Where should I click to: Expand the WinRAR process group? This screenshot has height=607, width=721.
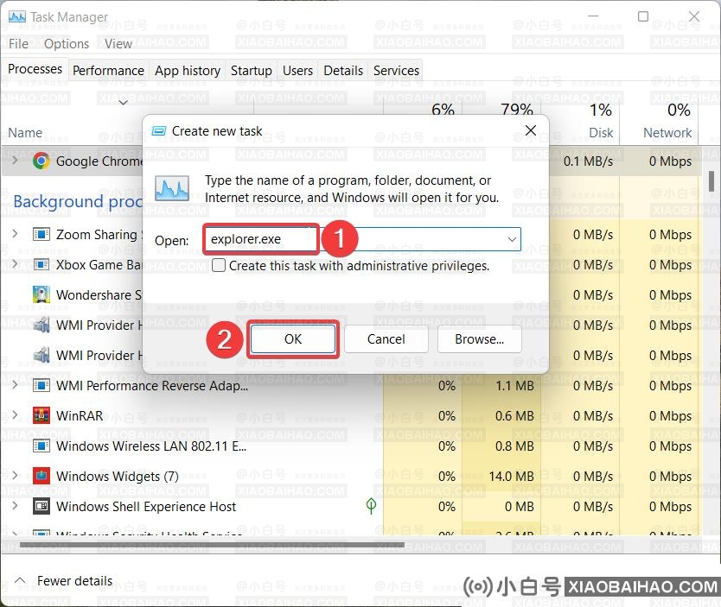[x=16, y=414]
